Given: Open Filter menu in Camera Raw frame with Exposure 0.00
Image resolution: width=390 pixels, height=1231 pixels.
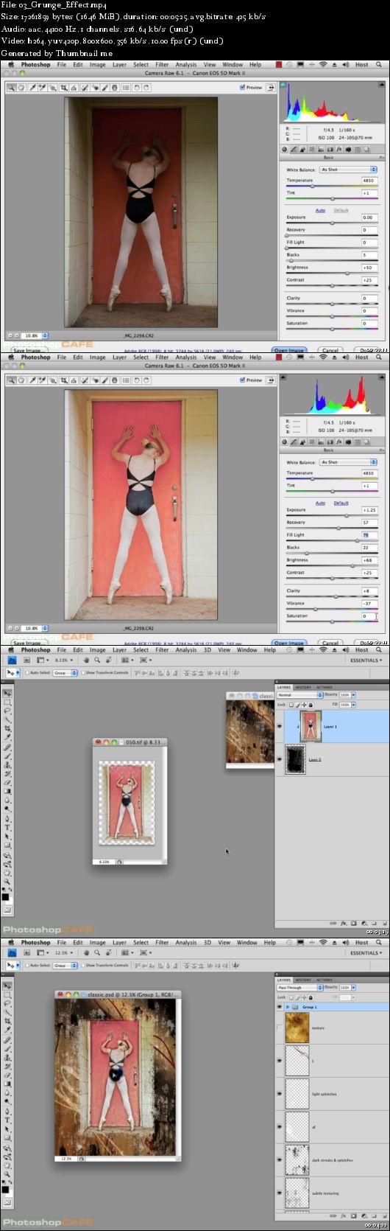Looking at the screenshot, I should coord(162,65).
